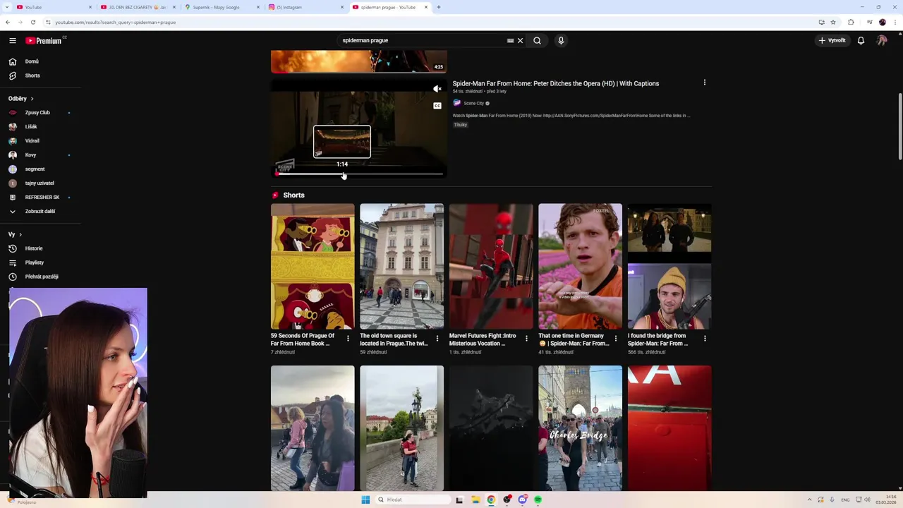Bookmark this page with the star icon
The image size is (903, 508).
coord(833,22)
